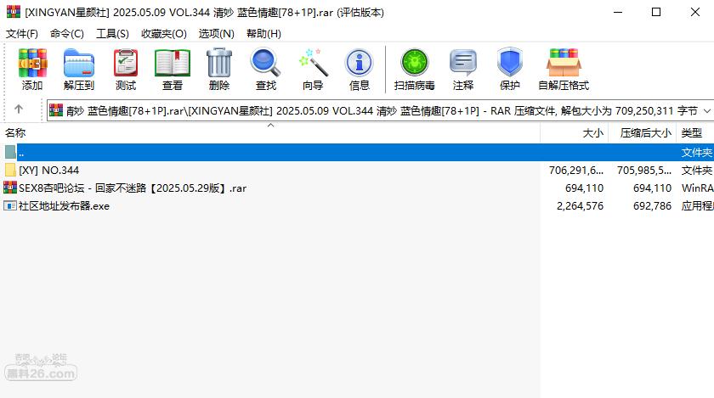Click the size value 706,291,6...
The image size is (714, 398).
point(576,170)
